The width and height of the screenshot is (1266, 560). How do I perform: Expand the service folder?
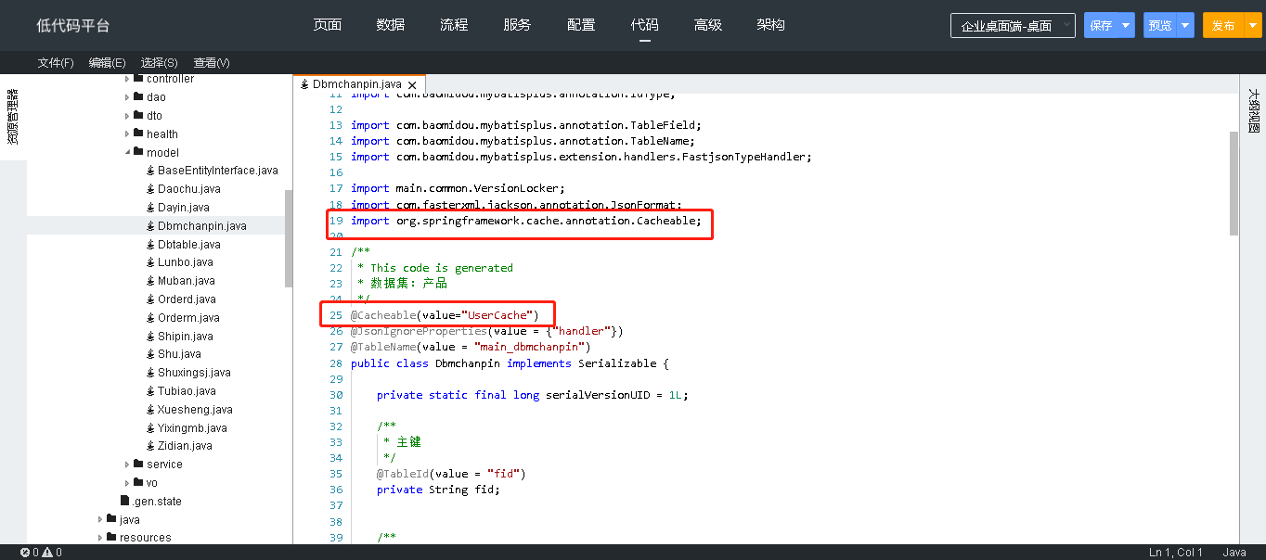(127, 465)
